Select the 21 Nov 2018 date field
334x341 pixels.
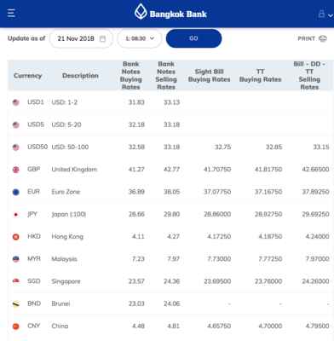tap(81, 38)
